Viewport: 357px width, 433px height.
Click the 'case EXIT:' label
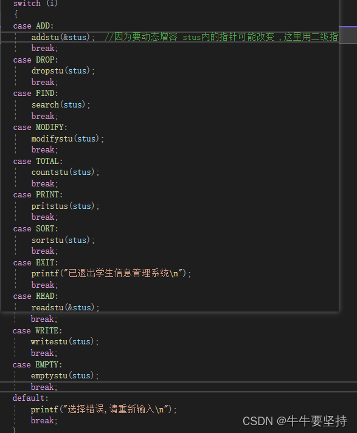35,262
